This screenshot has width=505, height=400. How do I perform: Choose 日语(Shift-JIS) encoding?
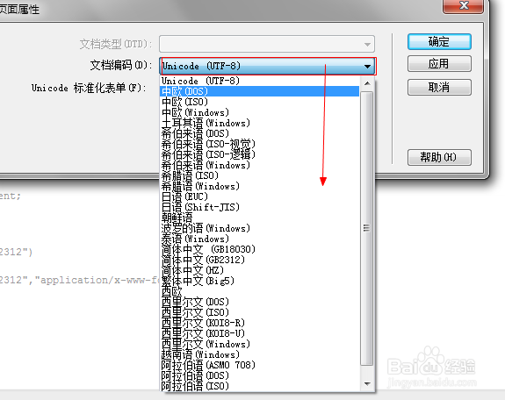point(260,207)
